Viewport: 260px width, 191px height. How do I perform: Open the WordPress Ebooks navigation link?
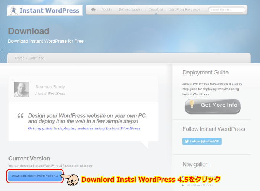200,185
